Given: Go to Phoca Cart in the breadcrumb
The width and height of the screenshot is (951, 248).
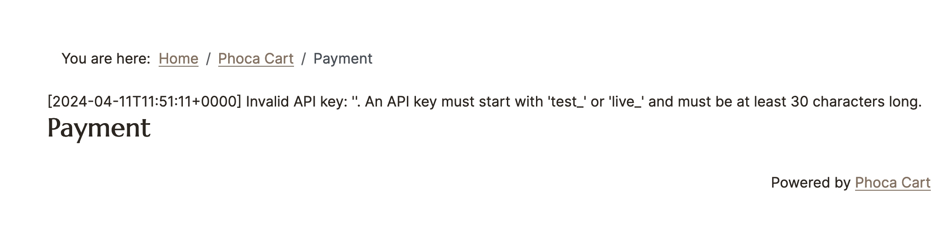Looking at the screenshot, I should (255, 59).
